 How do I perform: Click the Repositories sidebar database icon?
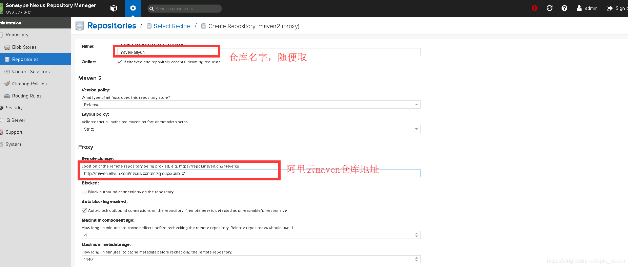click(7, 59)
